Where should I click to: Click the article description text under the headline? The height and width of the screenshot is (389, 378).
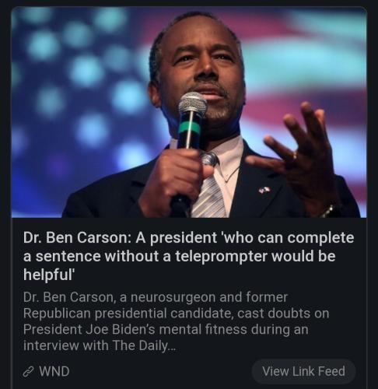point(177,321)
